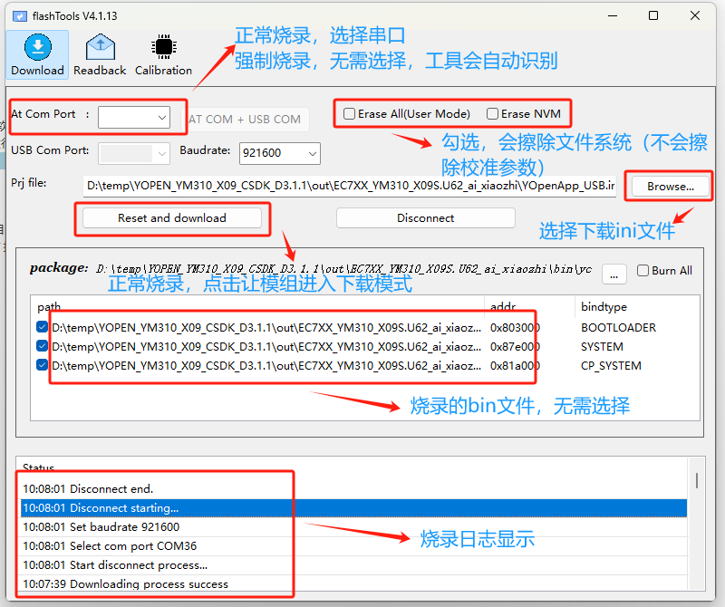Open the Download tool
Screen dimensions: 725x607
[37, 55]
